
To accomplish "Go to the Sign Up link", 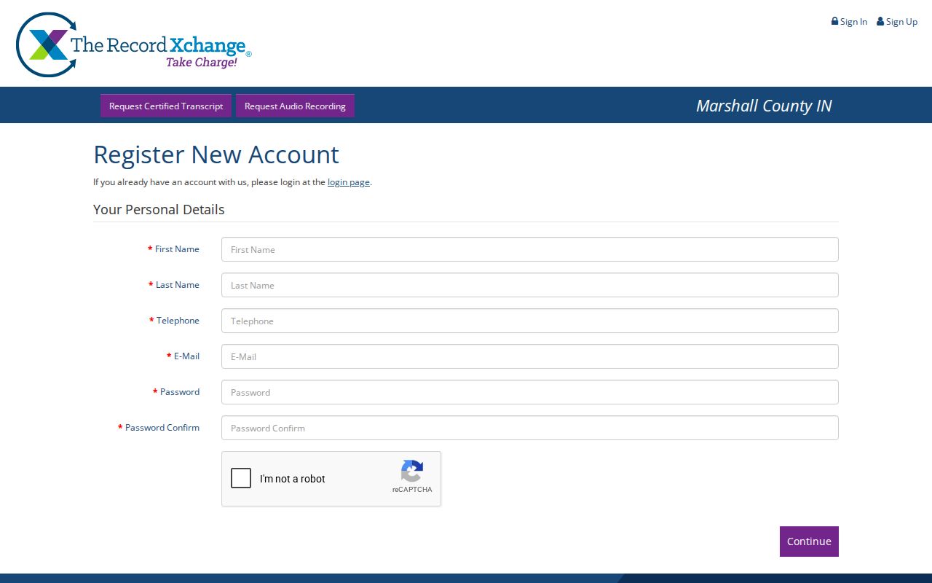I will pos(897,22).
